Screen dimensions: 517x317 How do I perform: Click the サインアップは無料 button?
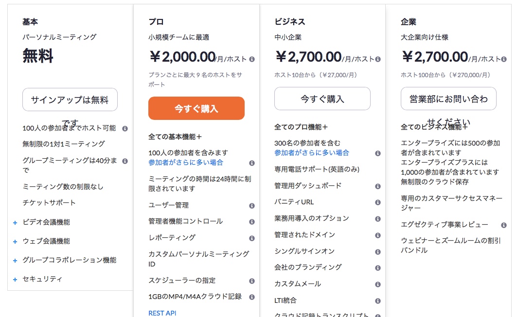click(x=70, y=100)
